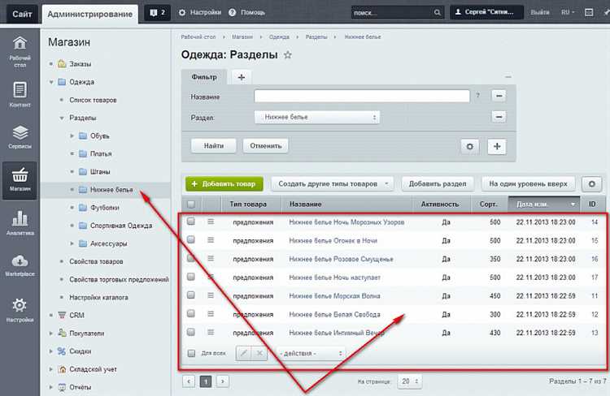610x396 pixels.
Task: Click the notifications icon showing 2
Action: 158,13
